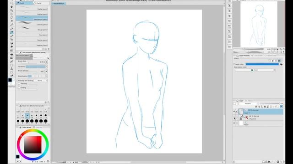Toggle the Layer color checkbox
The height and width of the screenshot is (164, 293).
[x=234, y=64]
